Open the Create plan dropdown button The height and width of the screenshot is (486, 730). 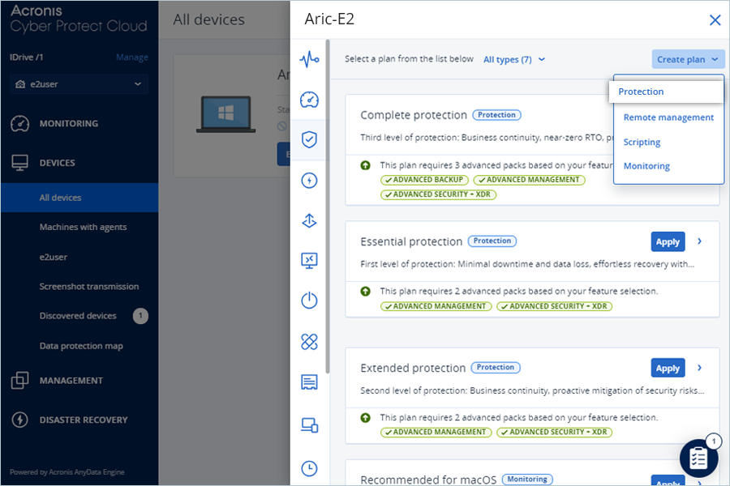point(688,59)
